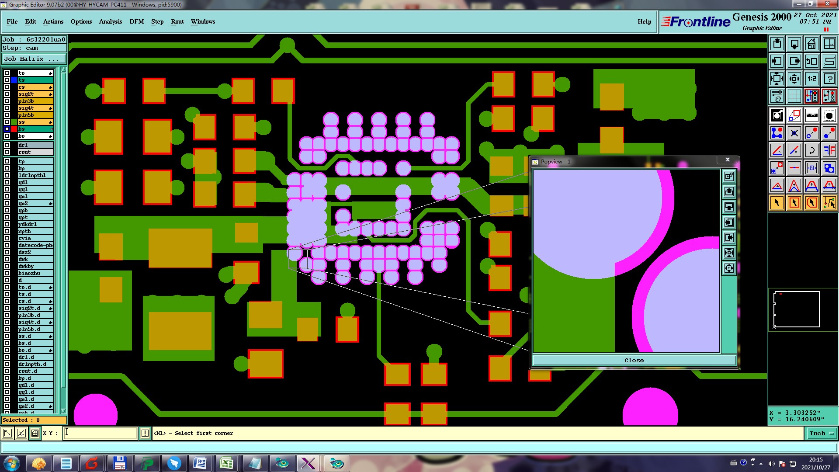The height and width of the screenshot is (472, 839).
Task: Select the 'ydkdrl' layer name
Action: point(35,224)
